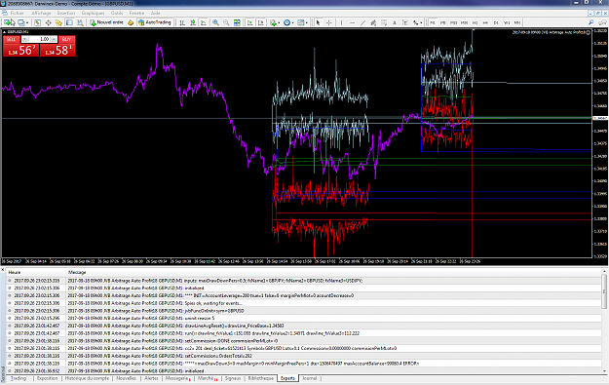The image size is (609, 385).
Task: Open the search magnifier in toolbar
Action: 591,22
